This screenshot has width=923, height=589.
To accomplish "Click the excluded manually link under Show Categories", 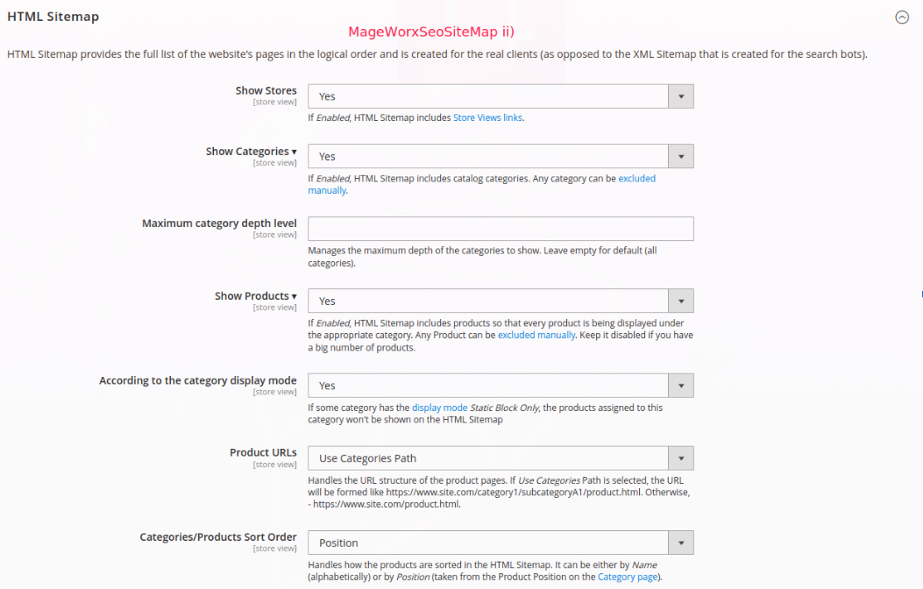I will [x=636, y=179].
